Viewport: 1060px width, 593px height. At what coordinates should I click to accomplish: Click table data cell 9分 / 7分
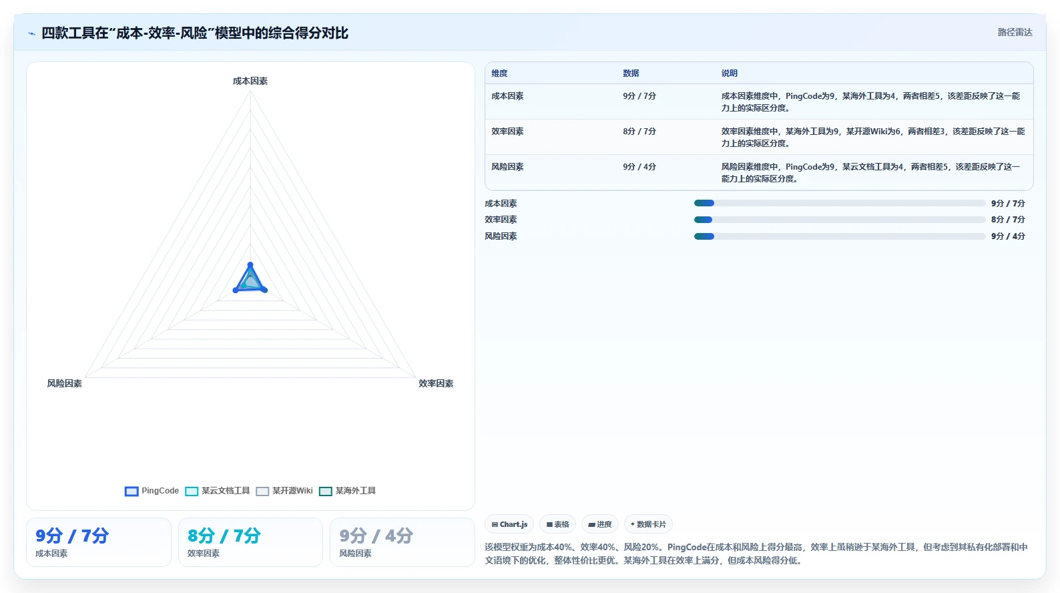coord(639,96)
